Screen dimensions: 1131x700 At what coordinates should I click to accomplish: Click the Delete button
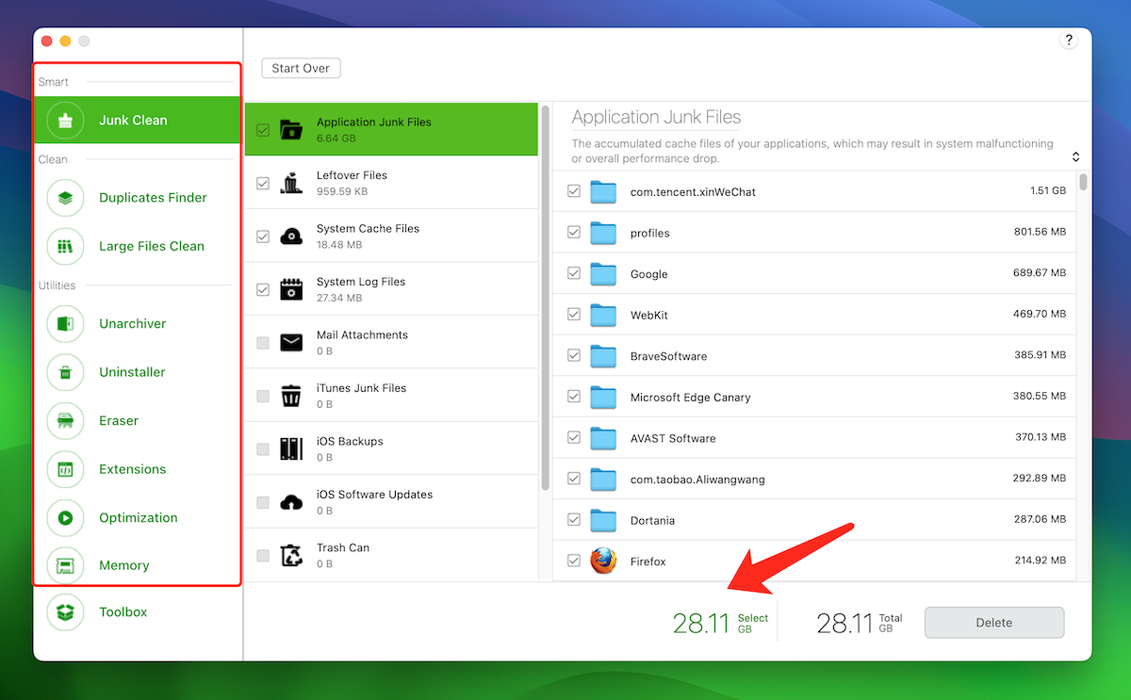(x=994, y=623)
